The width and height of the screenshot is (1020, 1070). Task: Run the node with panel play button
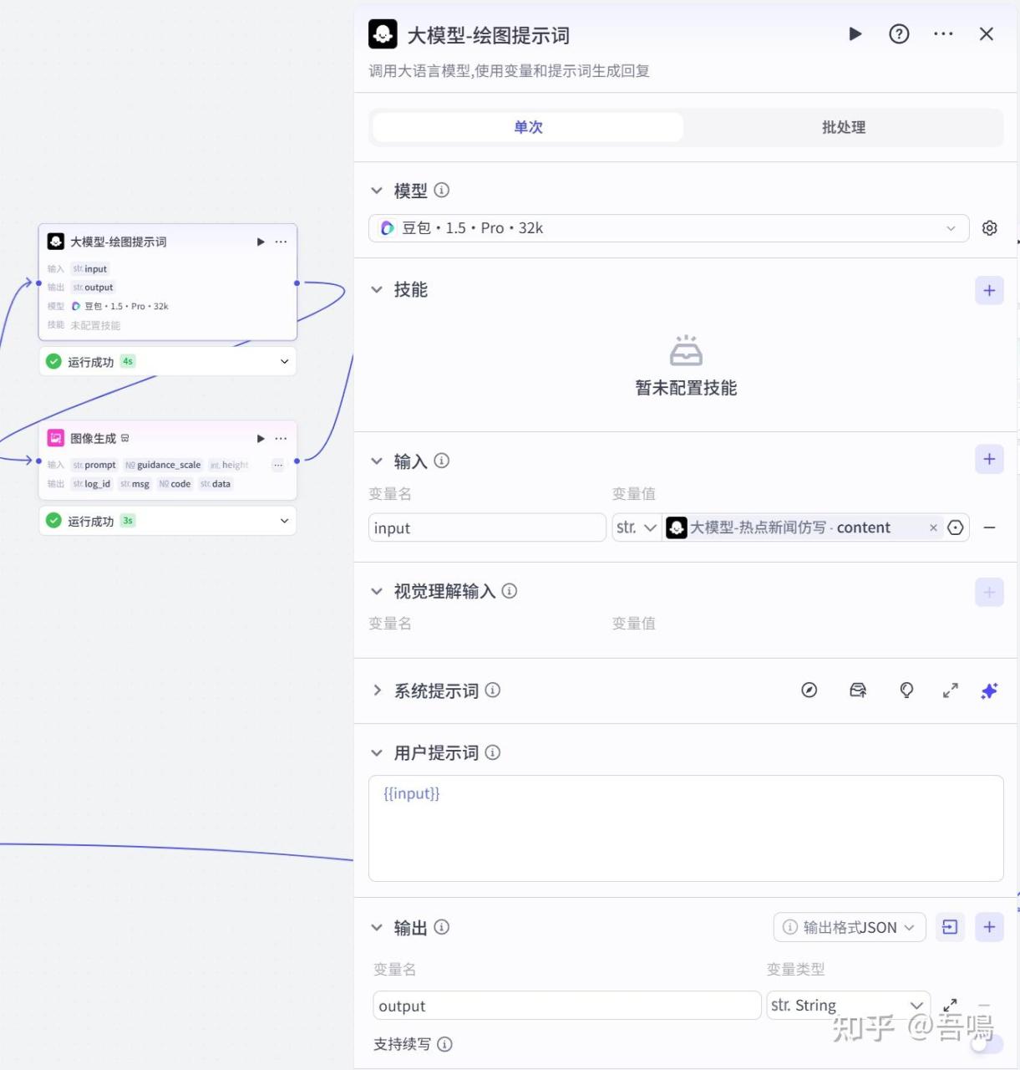tap(855, 34)
